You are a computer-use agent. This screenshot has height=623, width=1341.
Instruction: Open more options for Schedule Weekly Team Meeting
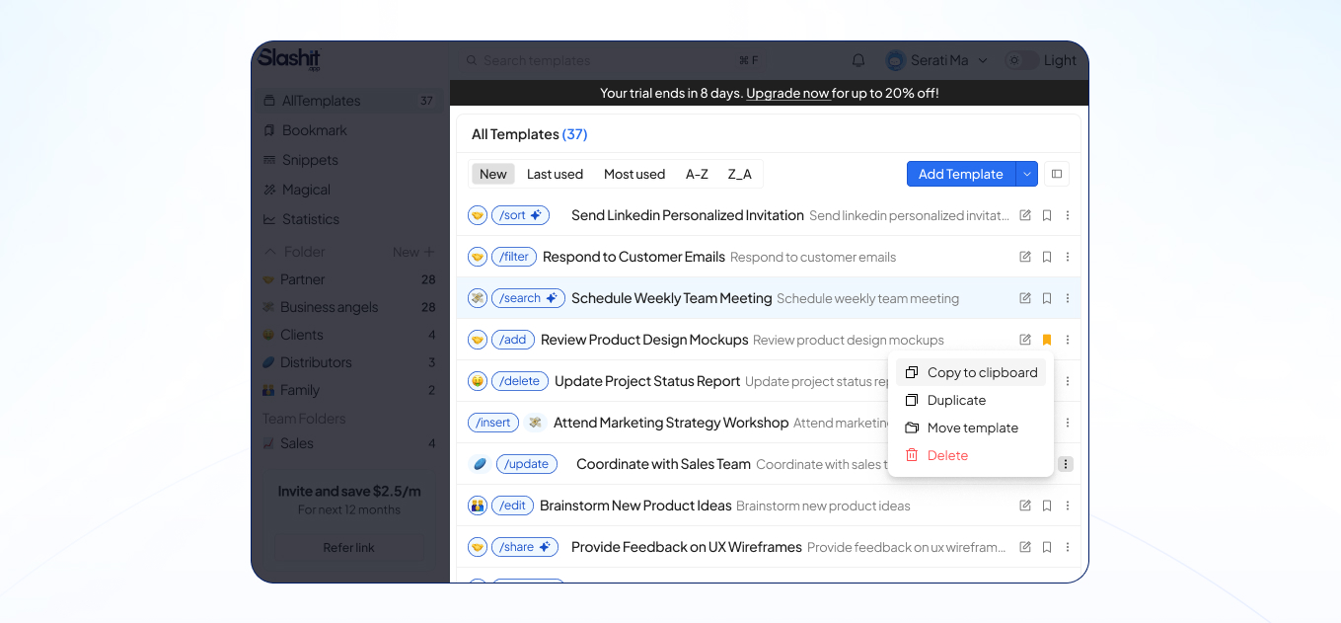pyautogui.click(x=1068, y=298)
